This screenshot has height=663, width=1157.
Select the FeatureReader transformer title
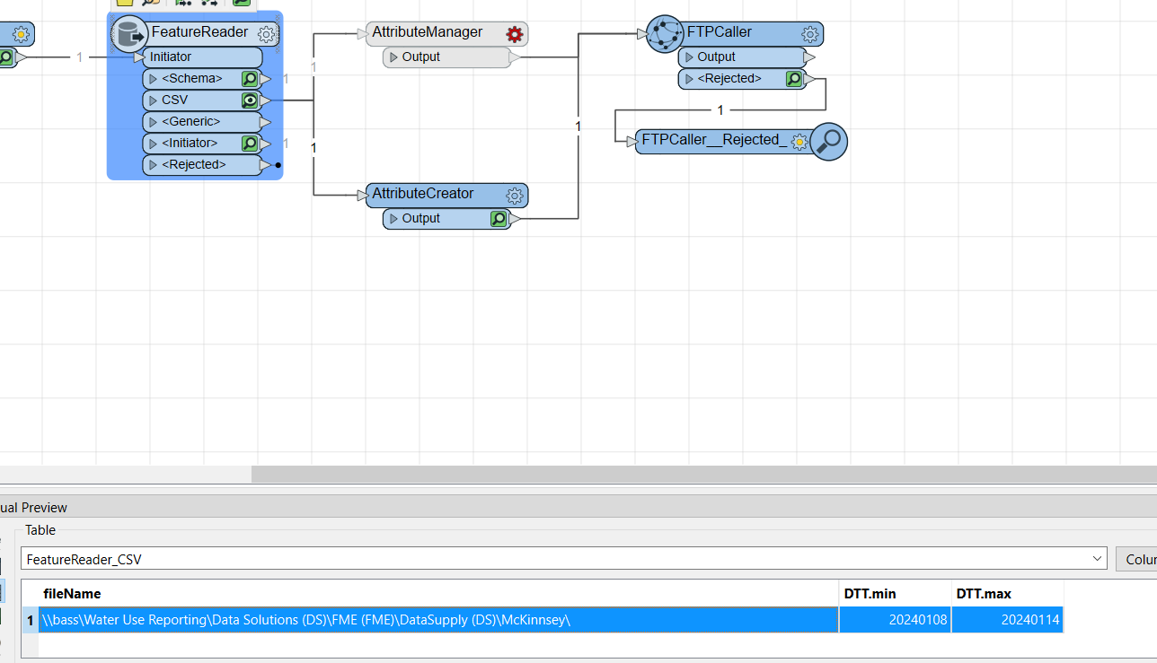click(199, 32)
